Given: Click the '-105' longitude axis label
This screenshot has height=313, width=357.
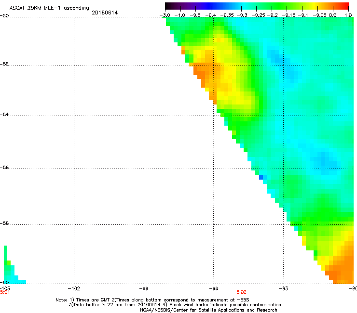Looking at the screenshot, I should coord(5,288).
